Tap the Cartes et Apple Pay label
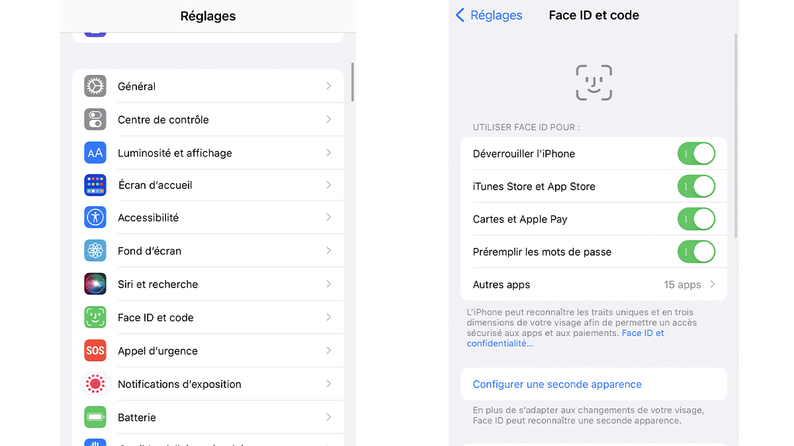The height and width of the screenshot is (446, 794). pyautogui.click(x=520, y=219)
